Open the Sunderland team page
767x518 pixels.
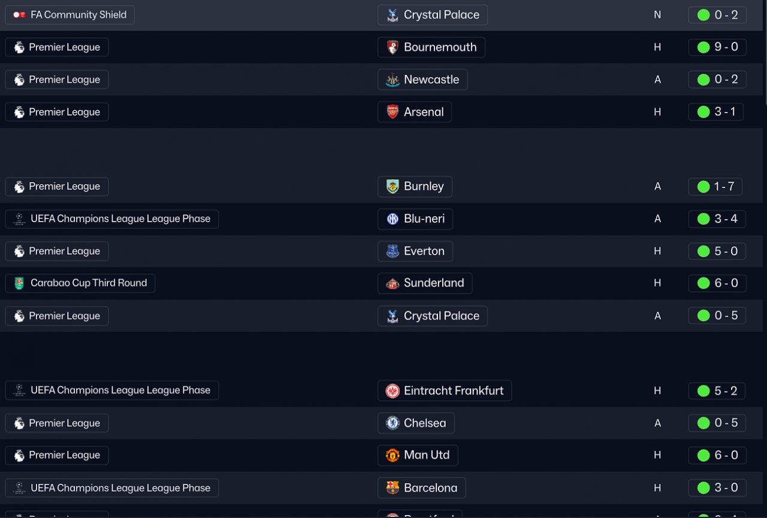click(433, 283)
